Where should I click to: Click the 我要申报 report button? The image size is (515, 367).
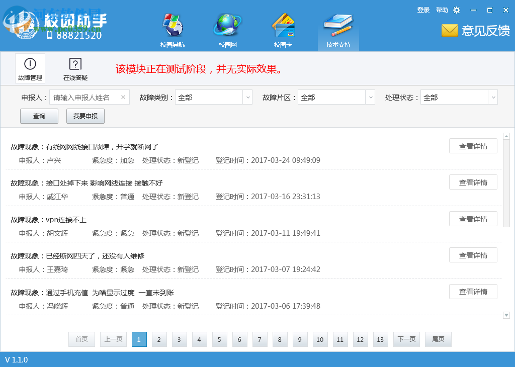click(84, 116)
